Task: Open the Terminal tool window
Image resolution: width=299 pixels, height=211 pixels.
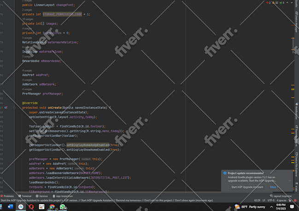Action: [24, 196]
